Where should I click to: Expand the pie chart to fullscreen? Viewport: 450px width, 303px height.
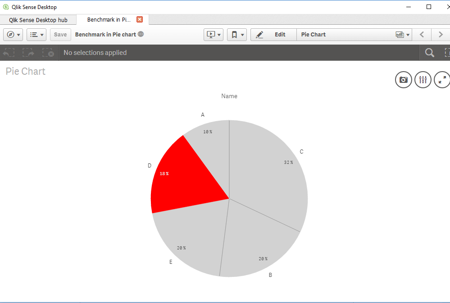442,79
